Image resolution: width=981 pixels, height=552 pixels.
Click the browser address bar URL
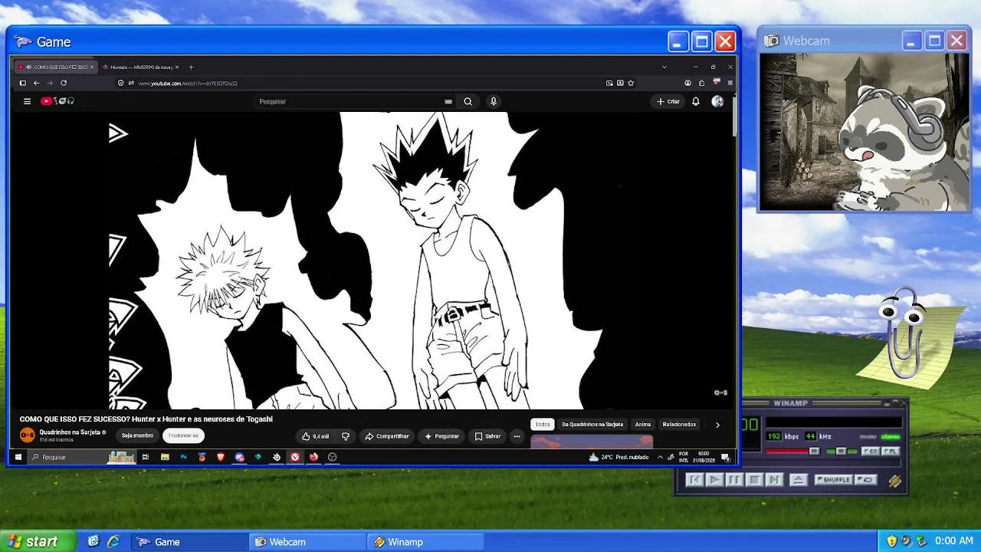188,83
